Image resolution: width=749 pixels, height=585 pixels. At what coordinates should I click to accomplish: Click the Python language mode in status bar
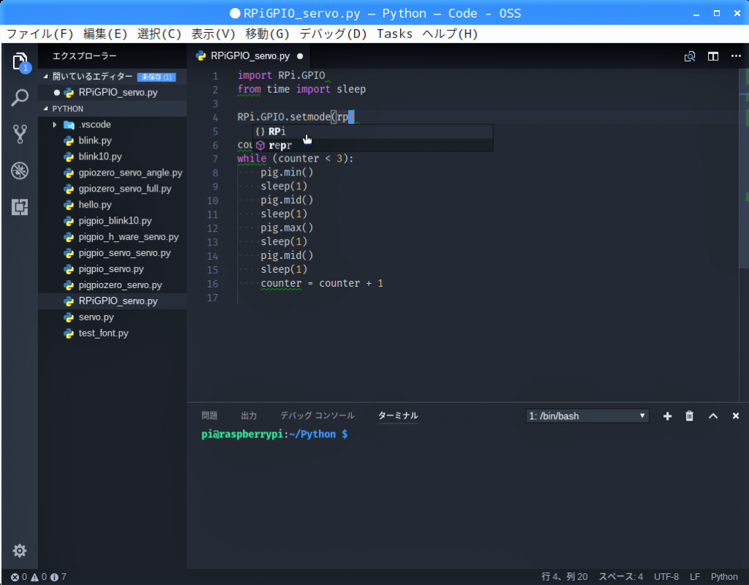[724, 577]
